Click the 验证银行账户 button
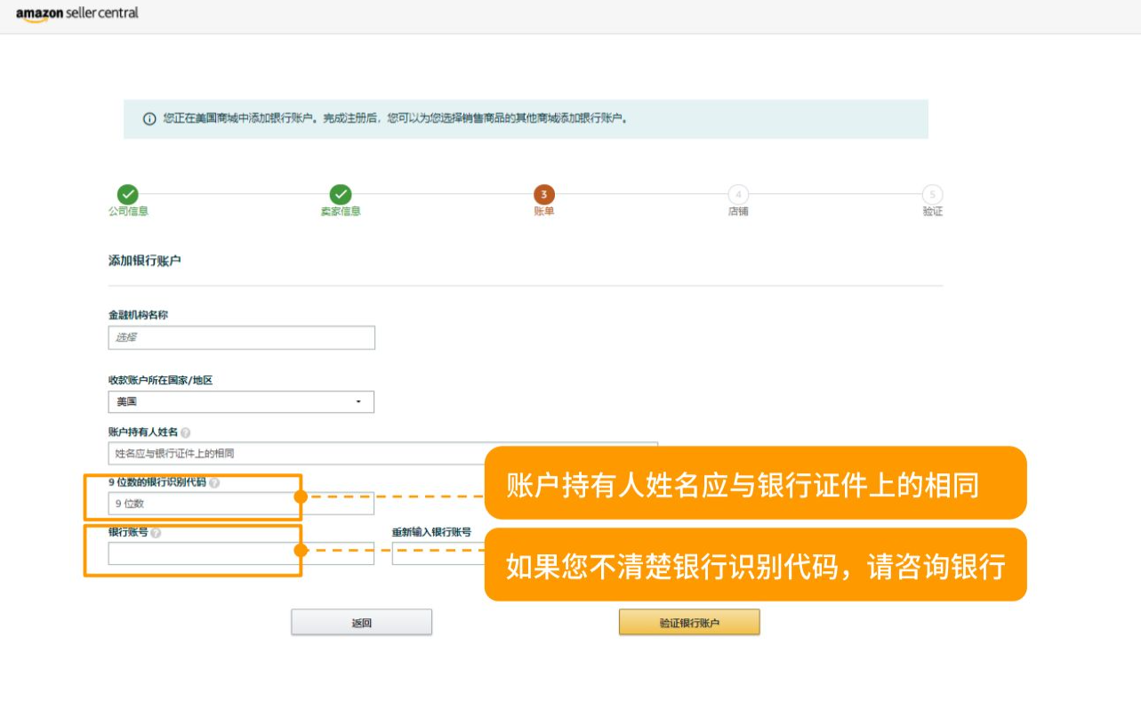The width and height of the screenshot is (1141, 702). (x=691, y=621)
